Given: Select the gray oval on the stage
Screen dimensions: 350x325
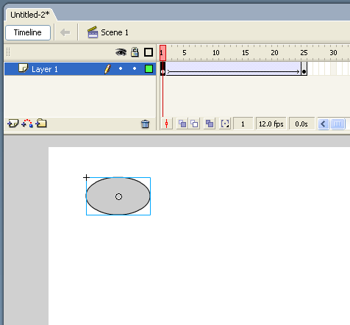Looking at the screenshot, I should click(x=118, y=196).
